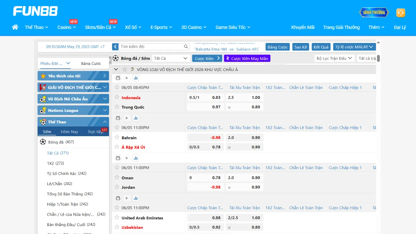Open the Casino menu
The width and height of the screenshot is (416, 234).
tap(66, 27)
